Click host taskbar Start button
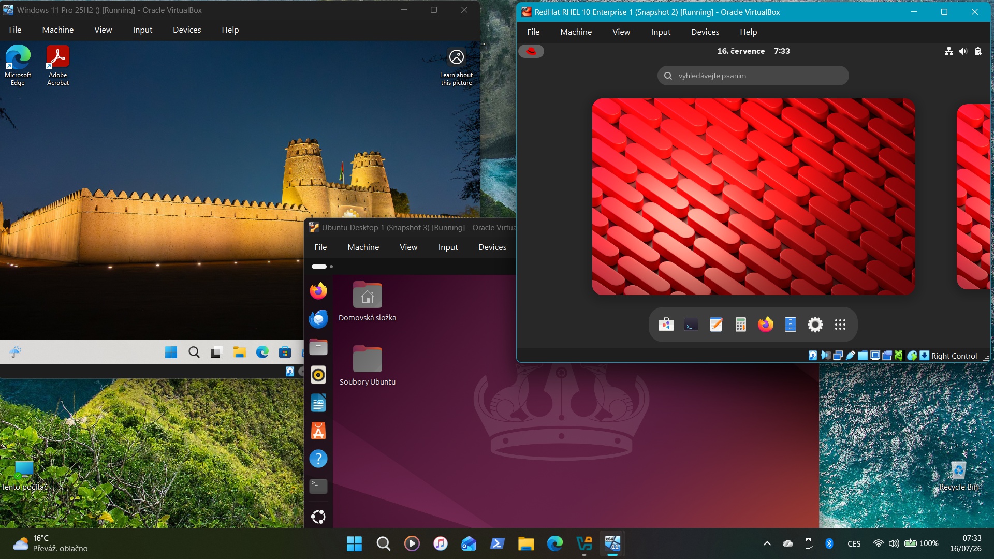This screenshot has width=994, height=559. 355,543
